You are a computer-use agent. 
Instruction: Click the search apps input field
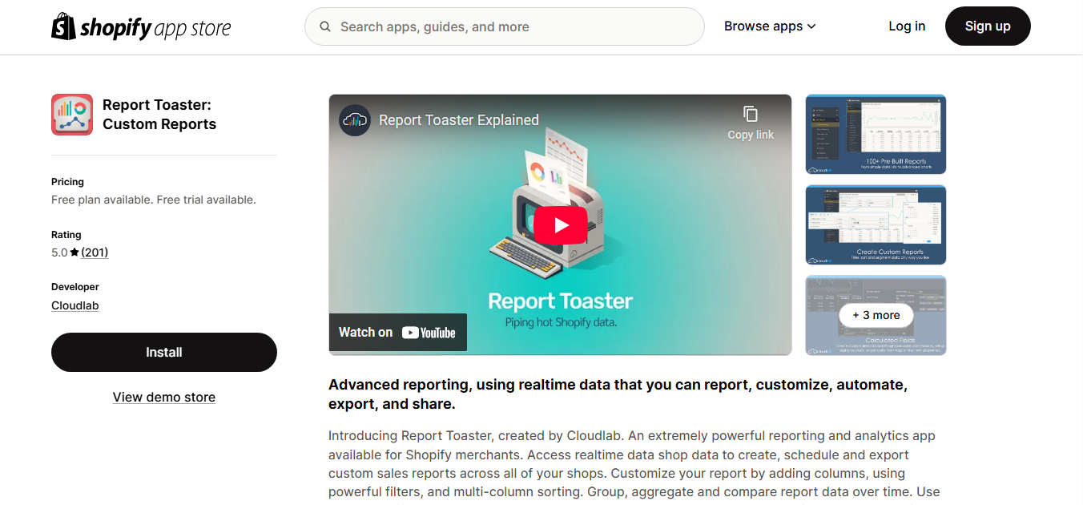[x=504, y=26]
